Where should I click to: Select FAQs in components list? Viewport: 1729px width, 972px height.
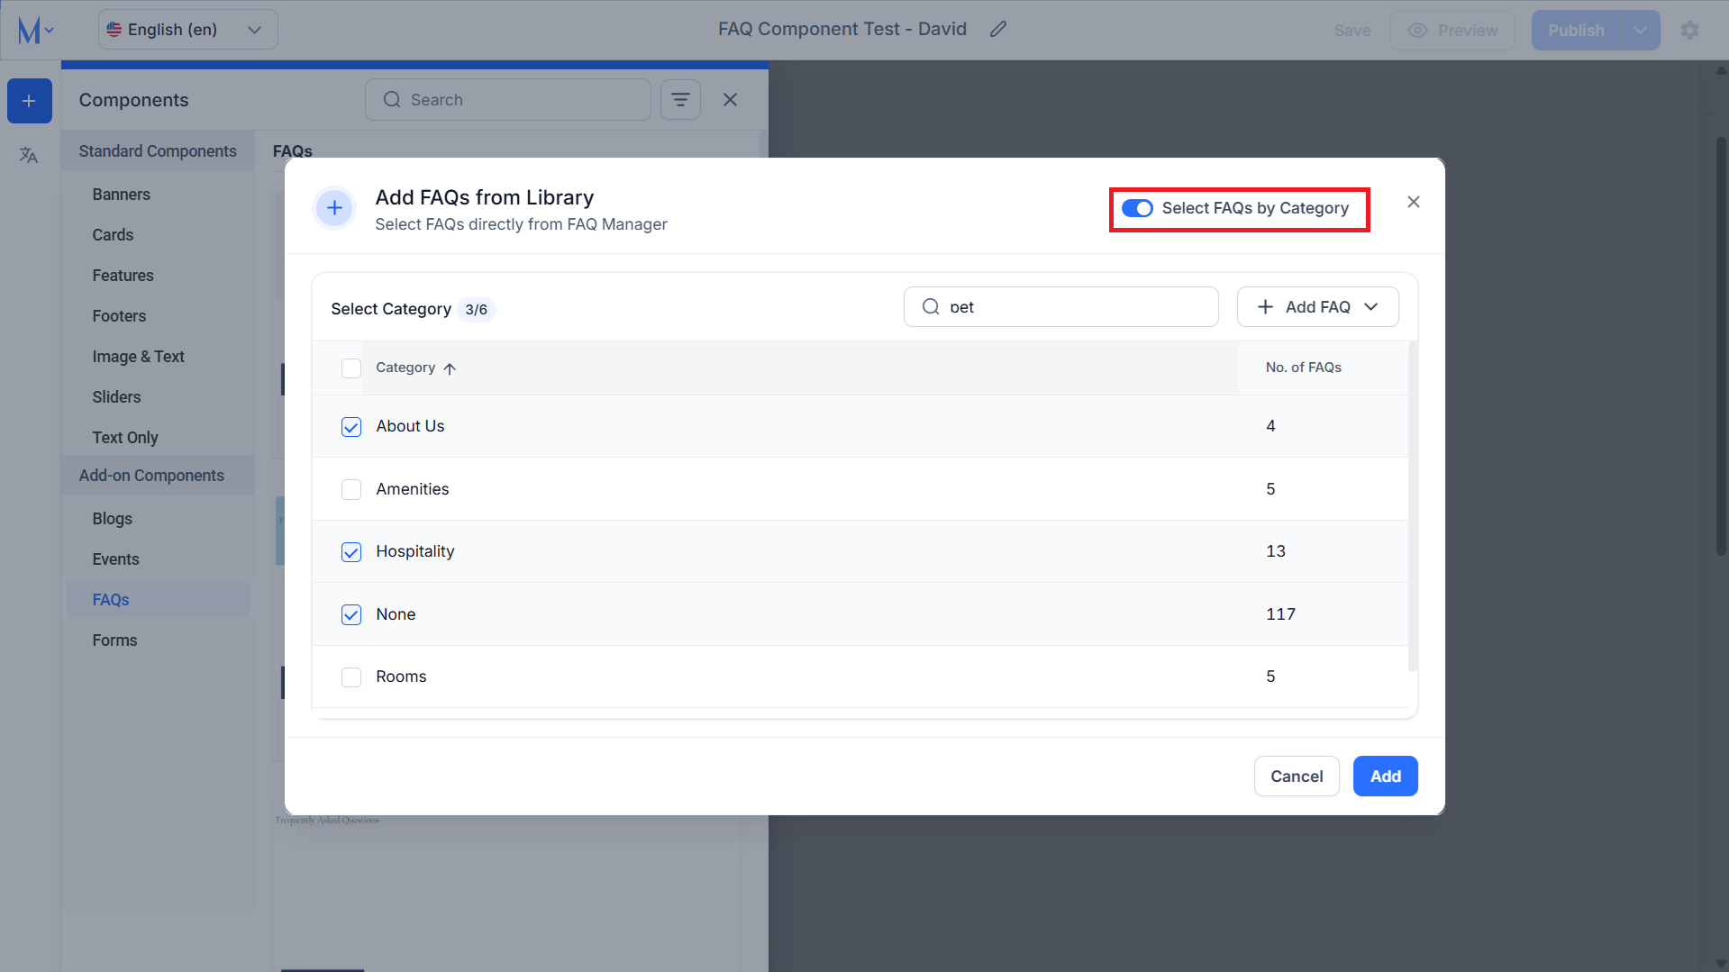pos(158,600)
